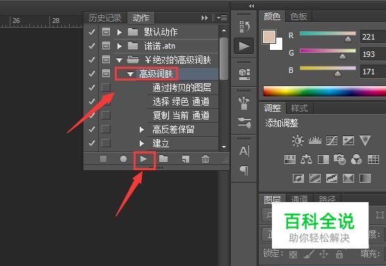Expand the 高反差保留 step
This screenshot has width=386, height=266.
[142, 129]
